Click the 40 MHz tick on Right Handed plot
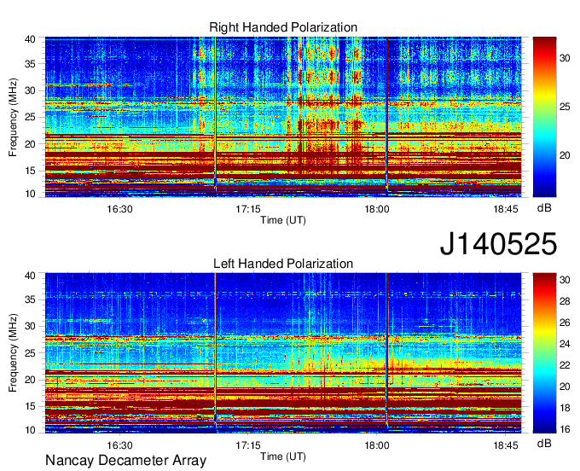 click(x=30, y=39)
